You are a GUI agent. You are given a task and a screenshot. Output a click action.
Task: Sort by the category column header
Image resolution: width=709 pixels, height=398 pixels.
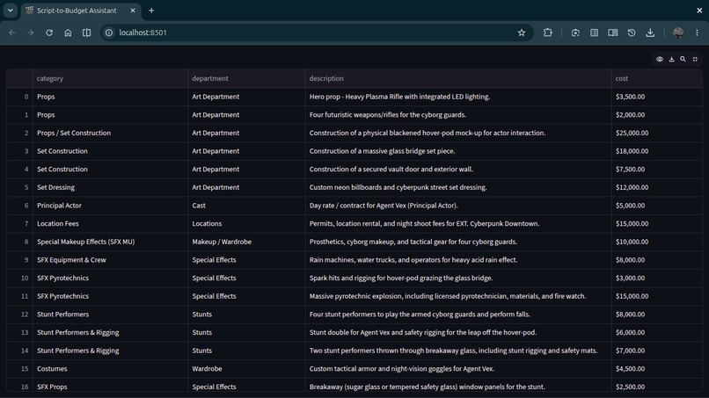[x=110, y=78]
